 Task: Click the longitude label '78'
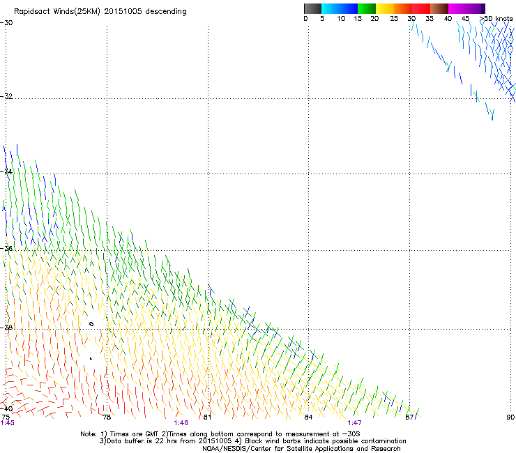(x=107, y=417)
